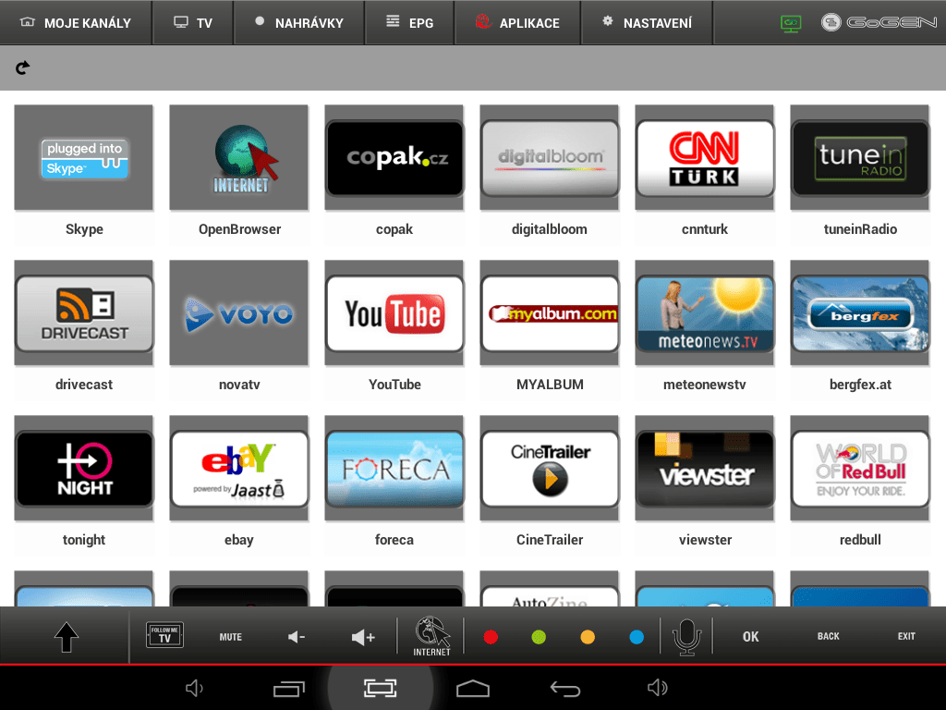946x710 pixels.
Task: Open the bergfex.at app tile
Action: tap(860, 312)
